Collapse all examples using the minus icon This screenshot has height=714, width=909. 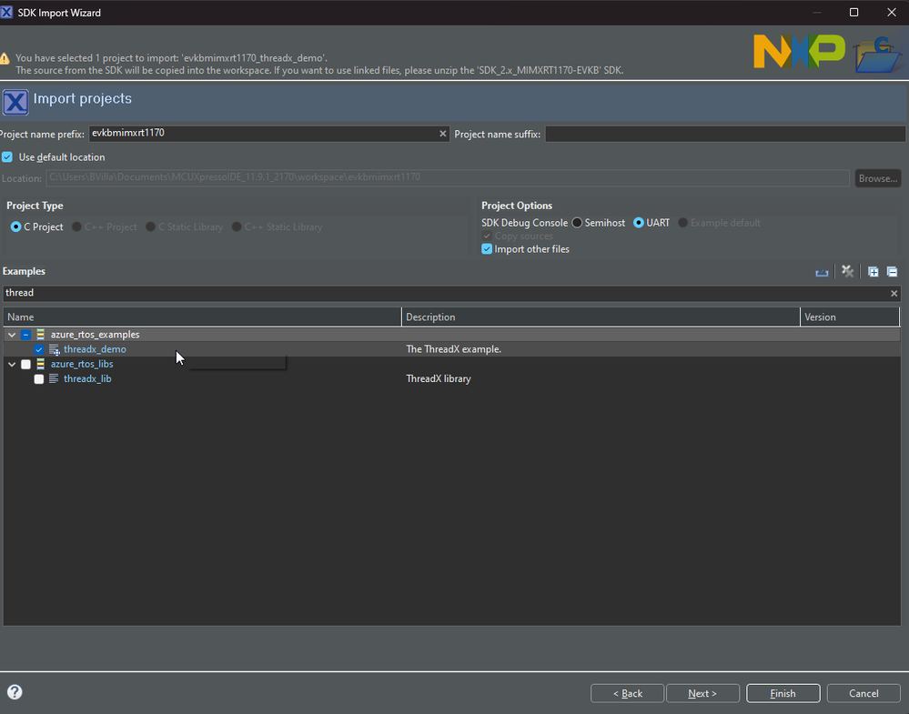point(892,271)
